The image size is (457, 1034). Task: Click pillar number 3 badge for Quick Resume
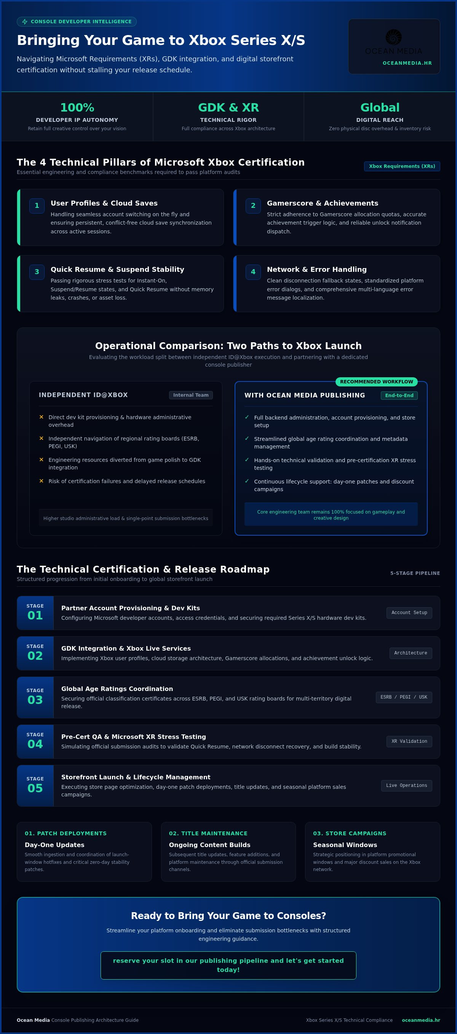coord(37,272)
